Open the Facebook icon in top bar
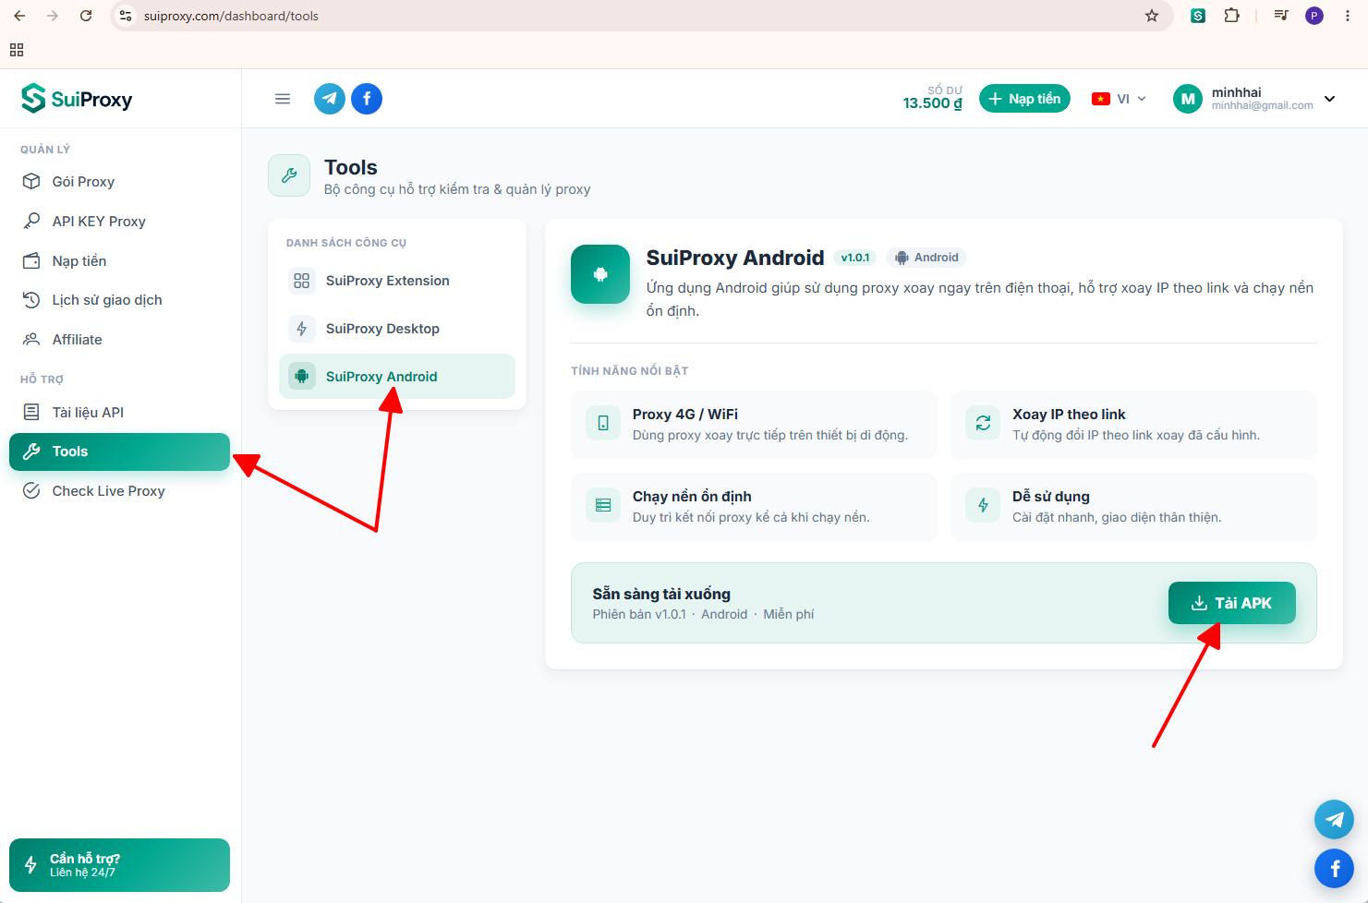The width and height of the screenshot is (1368, 903). (367, 99)
